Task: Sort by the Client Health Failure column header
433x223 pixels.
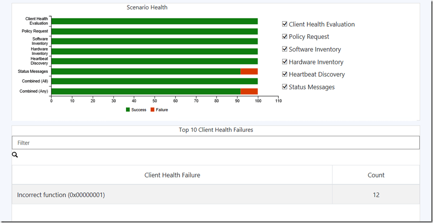Action: [x=172, y=175]
